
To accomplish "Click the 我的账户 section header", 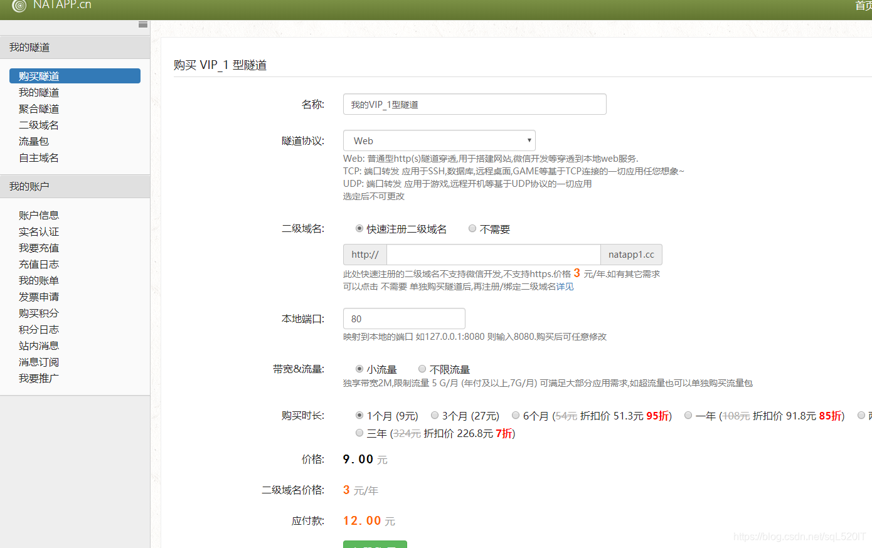I will tap(75, 186).
